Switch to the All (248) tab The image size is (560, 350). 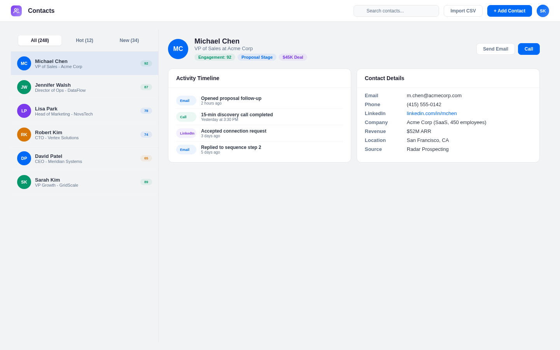pyautogui.click(x=40, y=40)
